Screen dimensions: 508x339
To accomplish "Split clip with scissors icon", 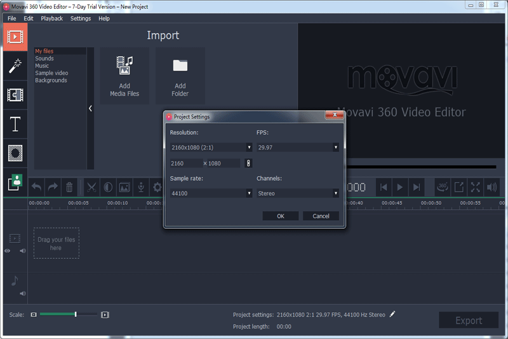I will tap(91, 187).
